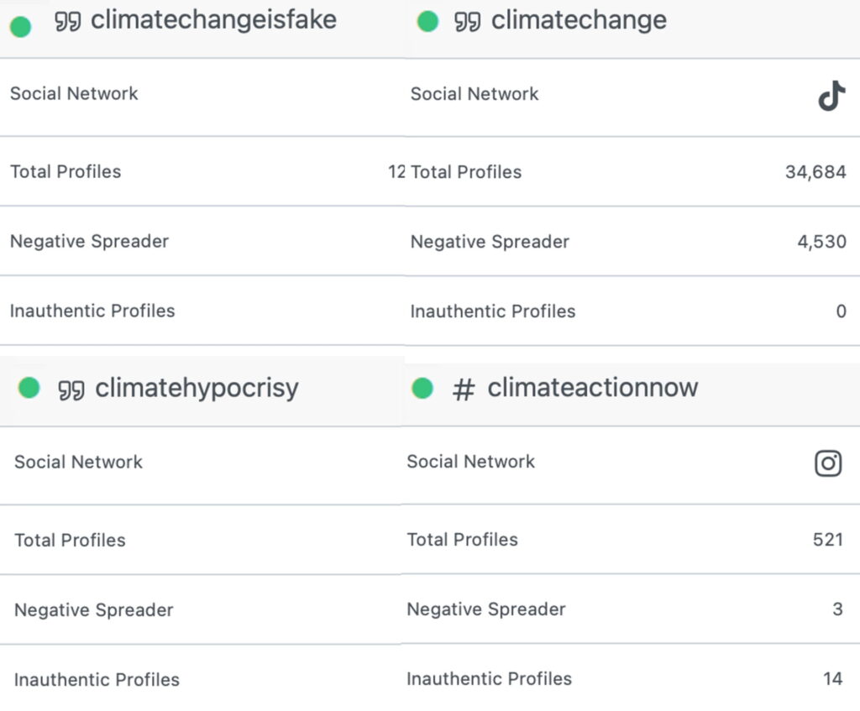
Task: Select the 4,530 negative spreader count
Action: pyautogui.click(x=821, y=242)
